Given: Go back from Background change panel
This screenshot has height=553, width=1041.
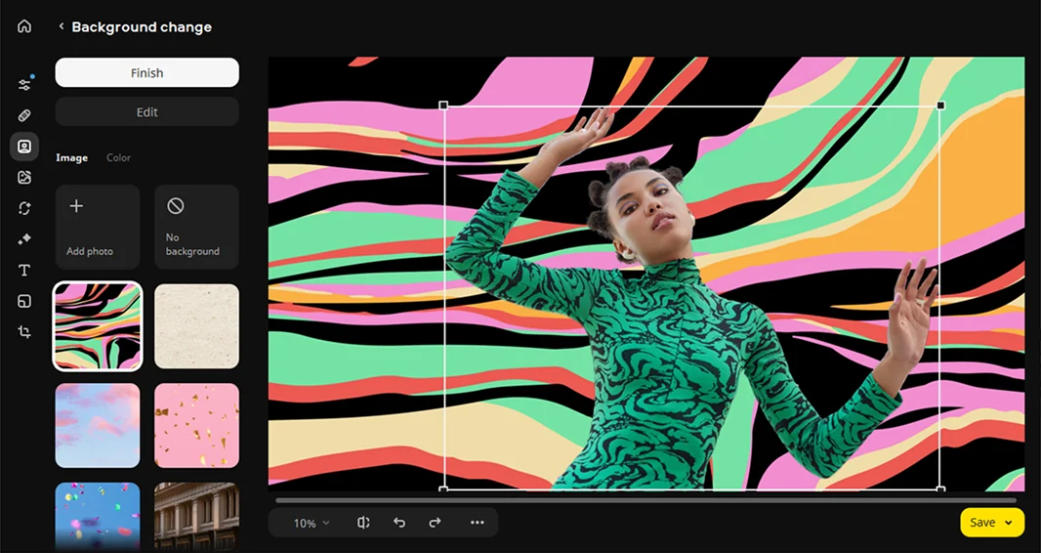Looking at the screenshot, I should tap(62, 26).
